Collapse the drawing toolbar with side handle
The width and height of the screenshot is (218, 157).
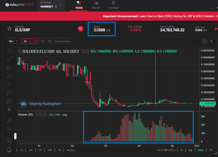(15, 136)
